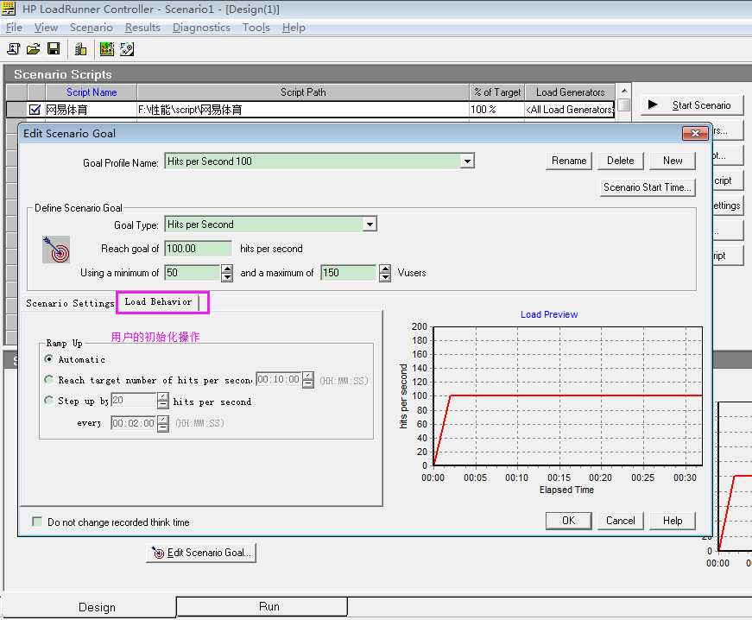
Task: Close the Edit Scenario Goal dialog
Action: pyautogui.click(x=695, y=133)
